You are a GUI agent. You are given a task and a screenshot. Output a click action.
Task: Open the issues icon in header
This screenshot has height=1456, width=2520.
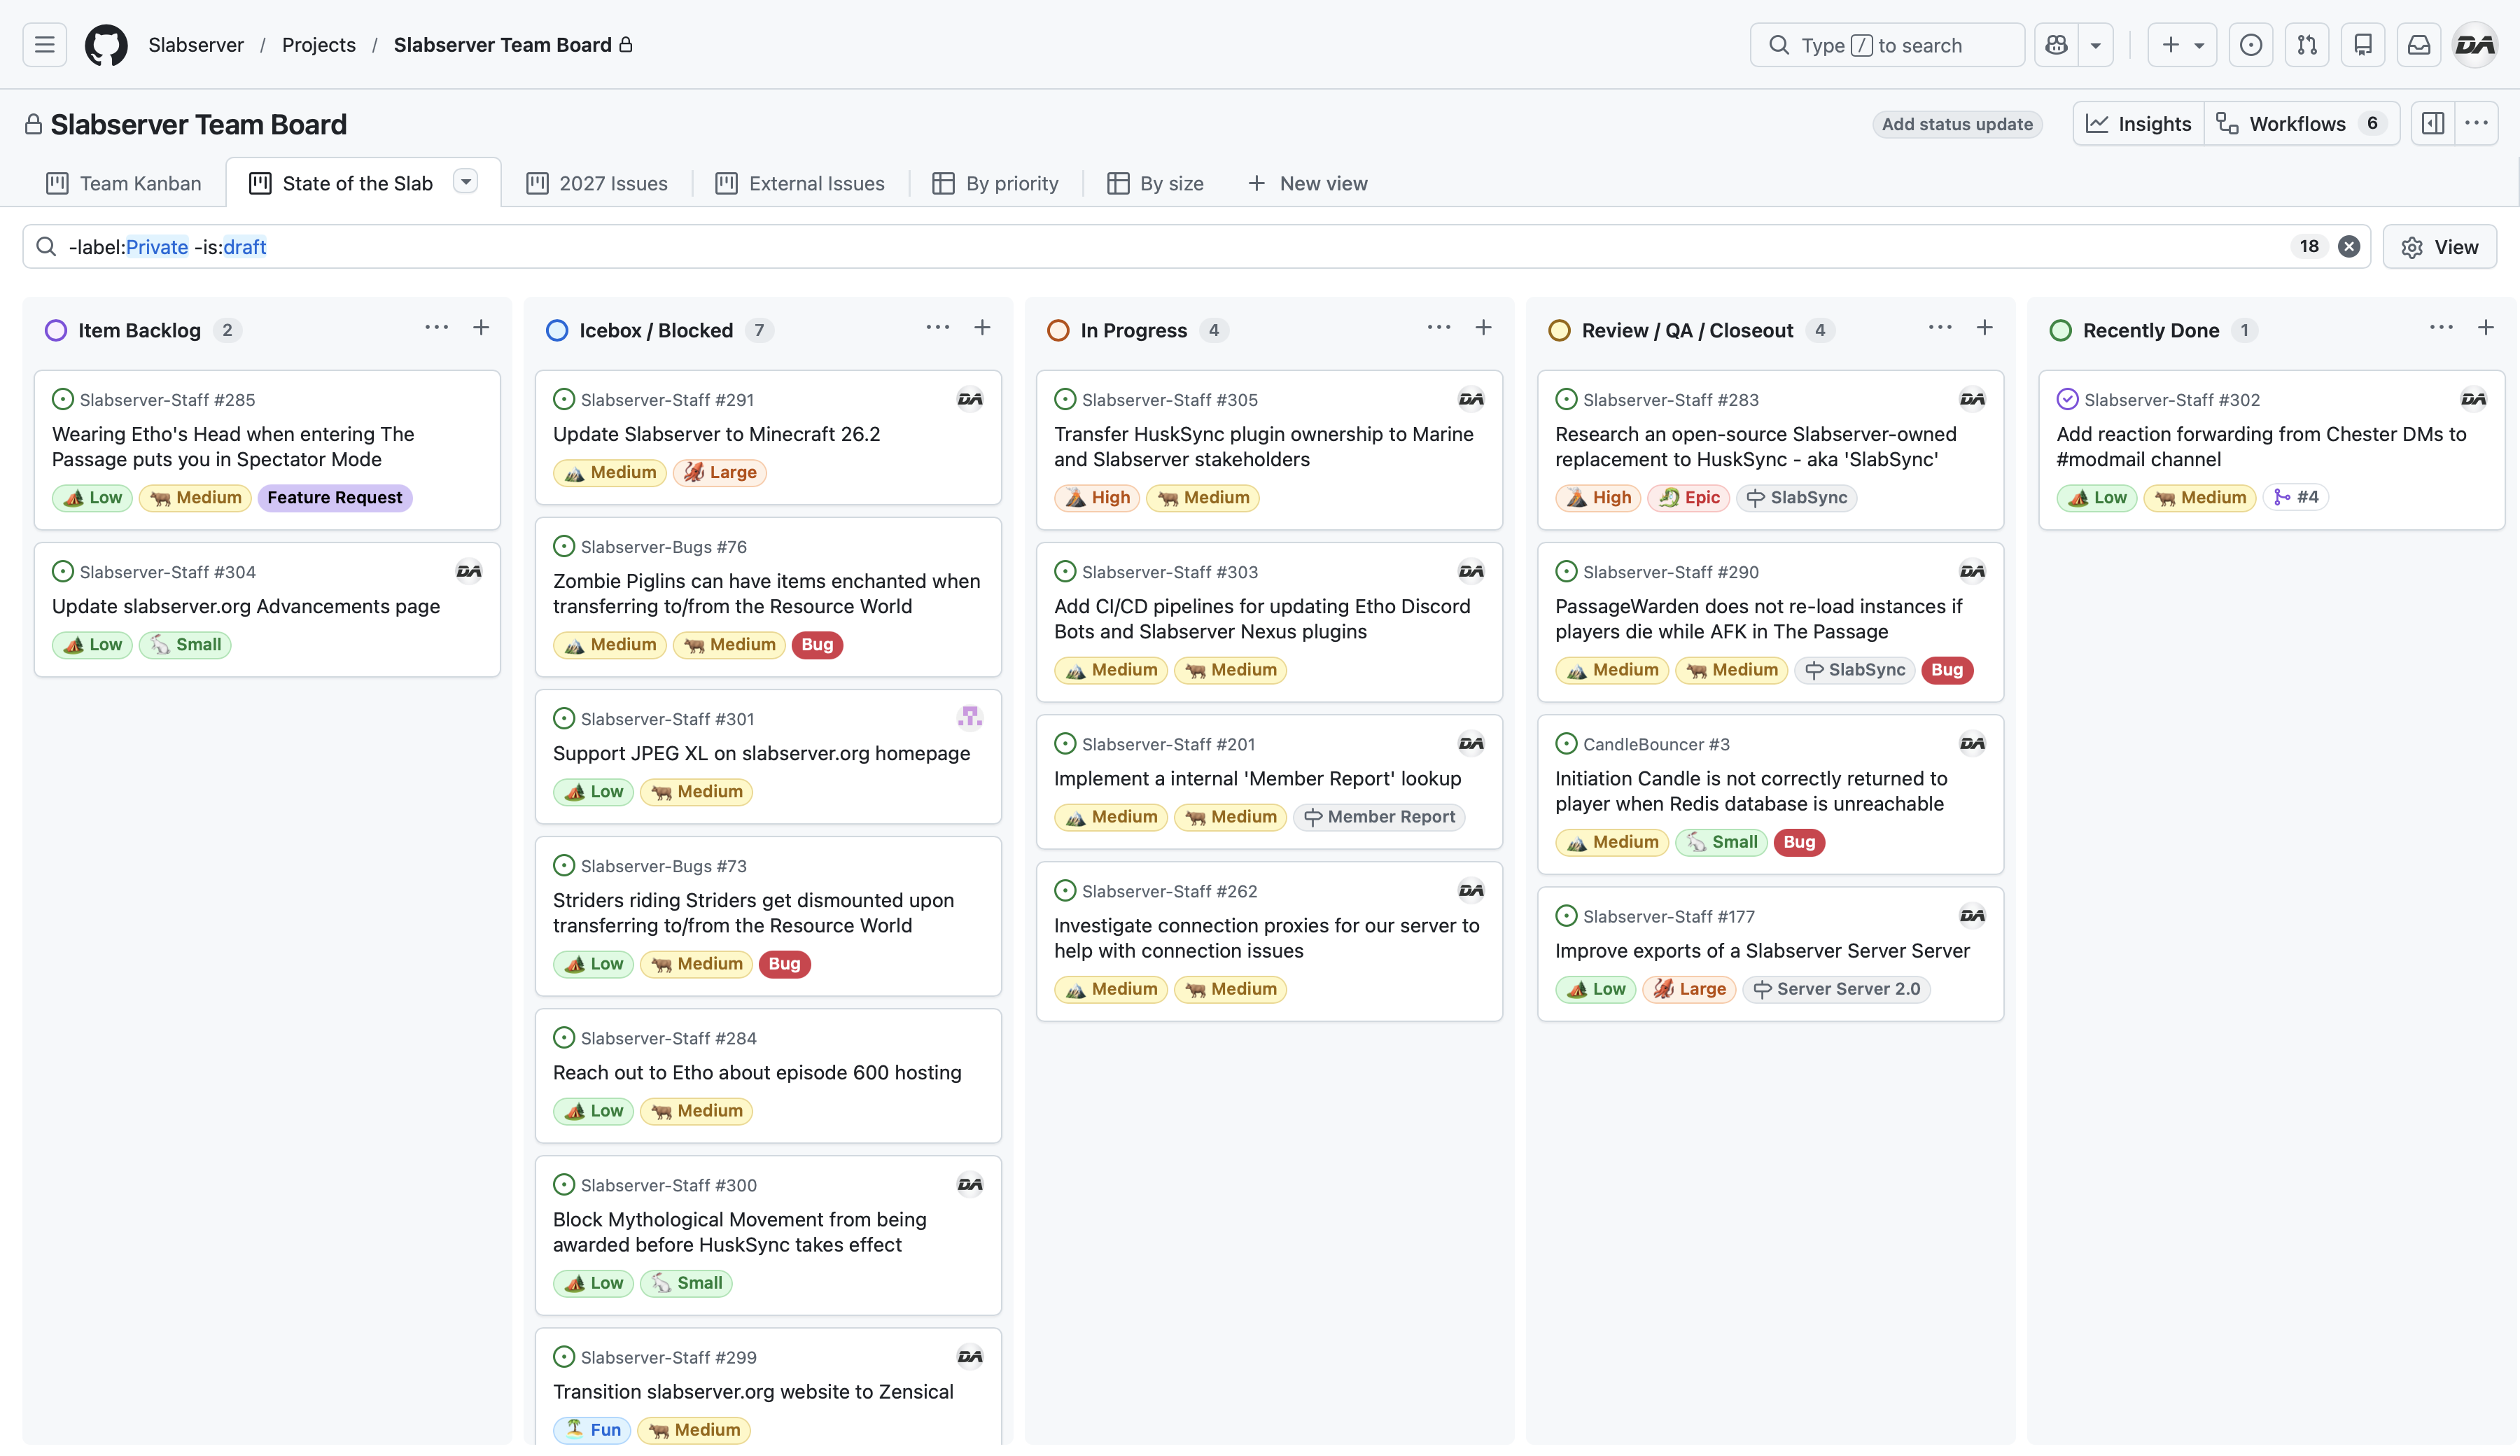pyautogui.click(x=2251, y=45)
